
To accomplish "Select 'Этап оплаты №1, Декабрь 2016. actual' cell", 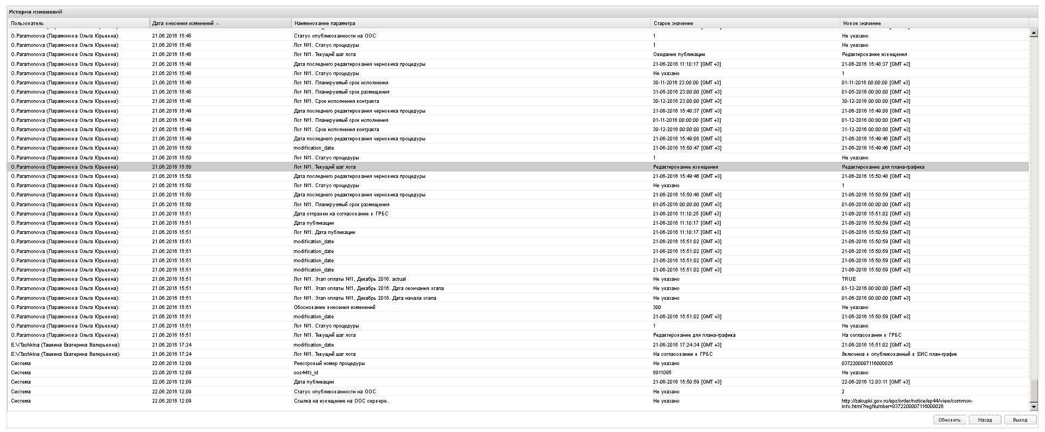I will [349, 279].
